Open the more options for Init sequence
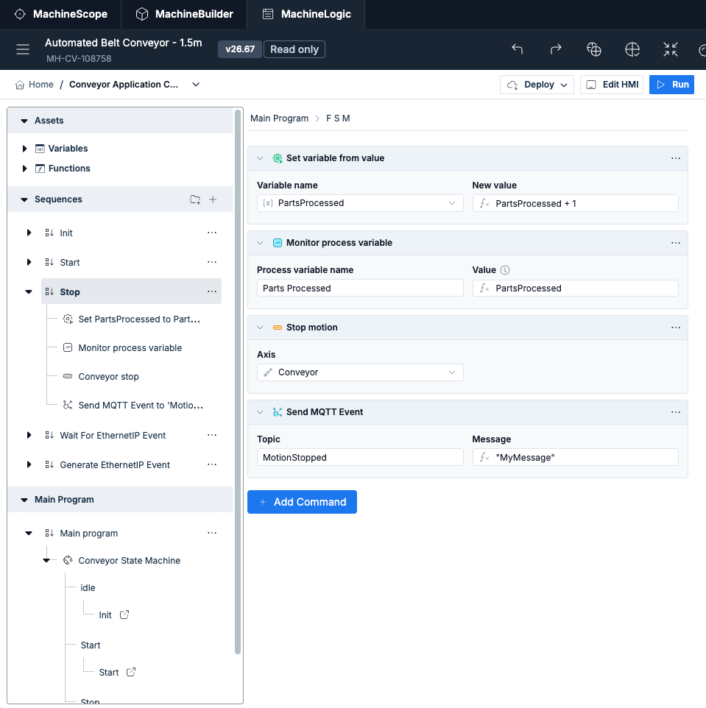 point(212,233)
